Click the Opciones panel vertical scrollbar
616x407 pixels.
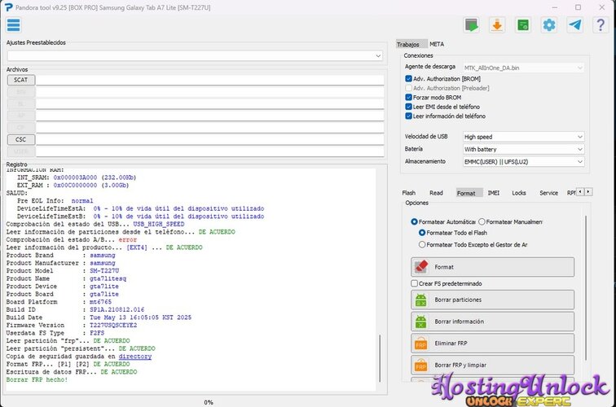click(586, 287)
